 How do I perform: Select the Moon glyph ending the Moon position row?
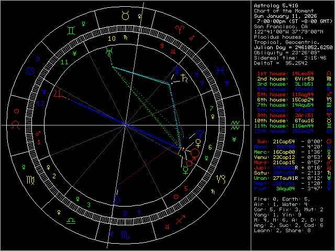click(x=329, y=147)
